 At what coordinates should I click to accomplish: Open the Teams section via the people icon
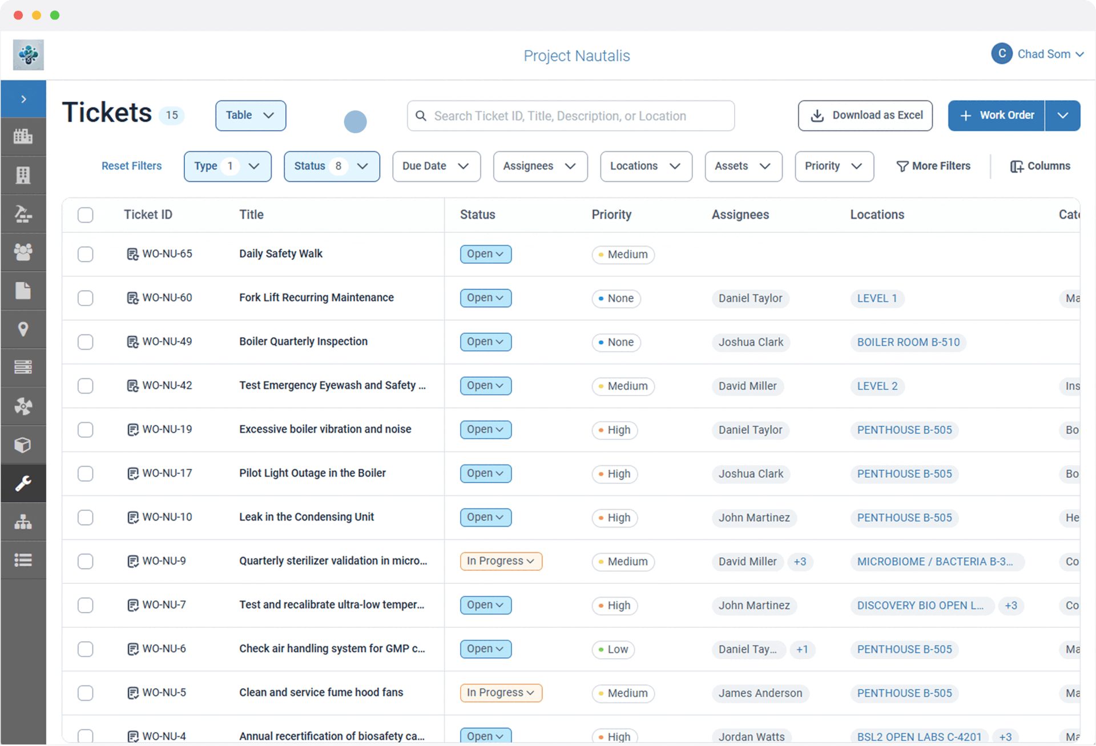(23, 252)
